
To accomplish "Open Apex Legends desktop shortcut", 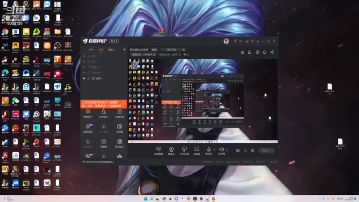I will (x=5, y=158).
